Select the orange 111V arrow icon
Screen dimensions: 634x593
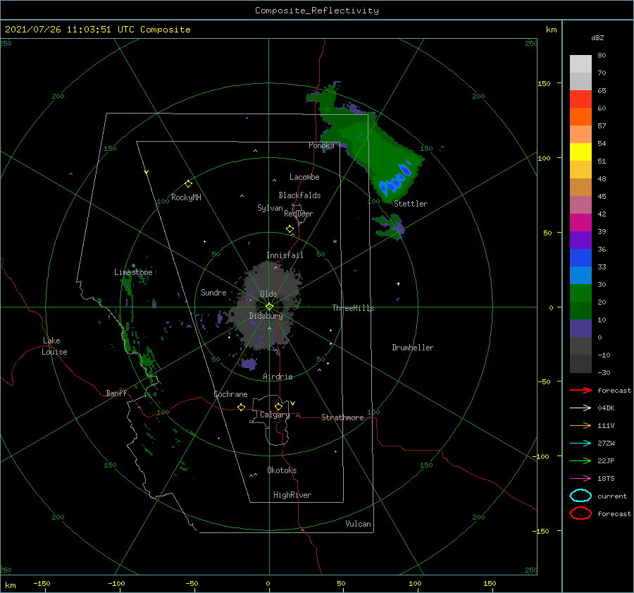(x=580, y=425)
